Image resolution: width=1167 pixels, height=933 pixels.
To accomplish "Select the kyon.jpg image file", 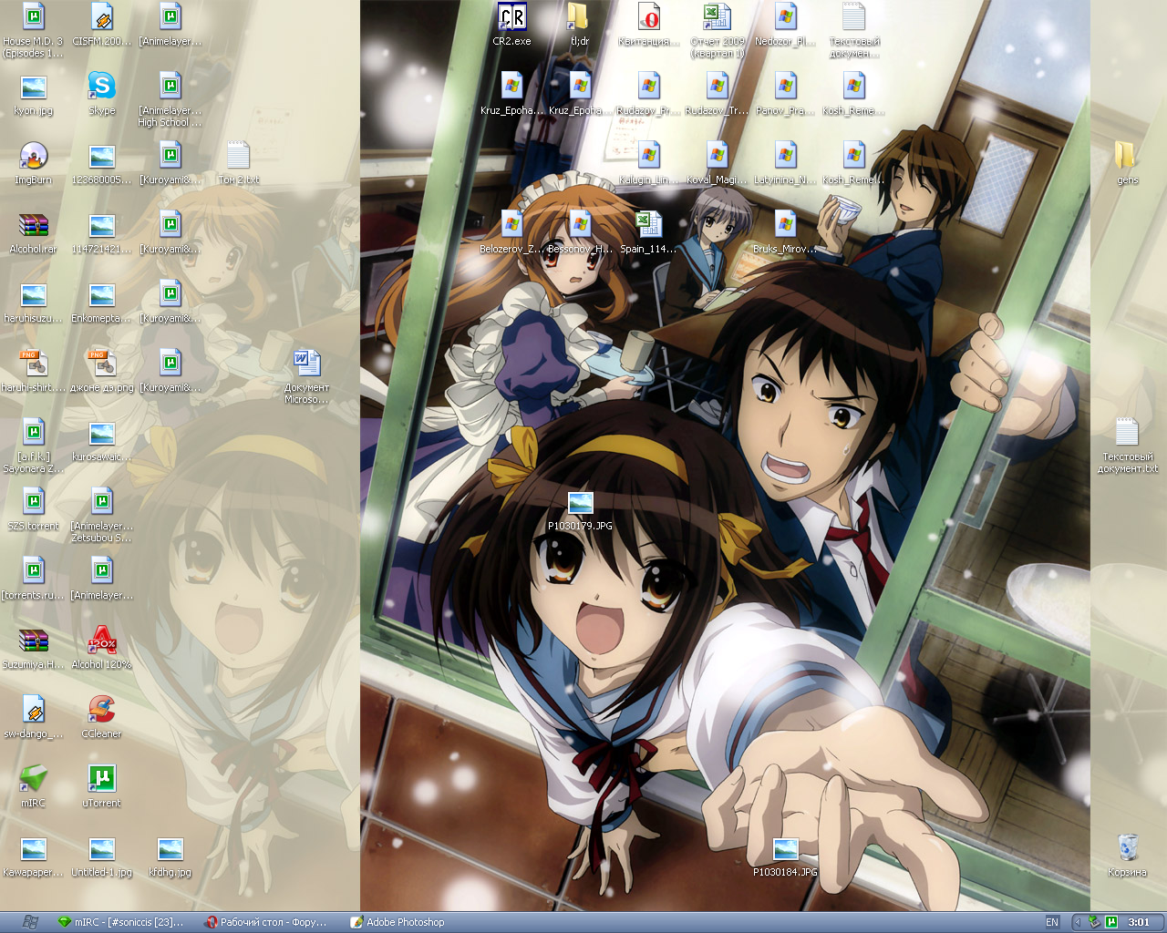I will [34, 94].
